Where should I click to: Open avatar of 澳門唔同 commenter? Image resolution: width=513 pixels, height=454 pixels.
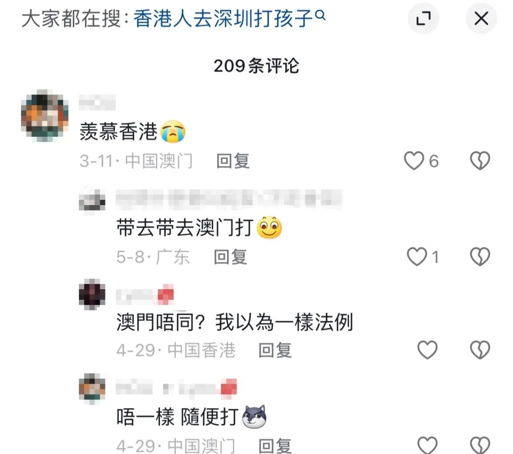pyautogui.click(x=92, y=294)
